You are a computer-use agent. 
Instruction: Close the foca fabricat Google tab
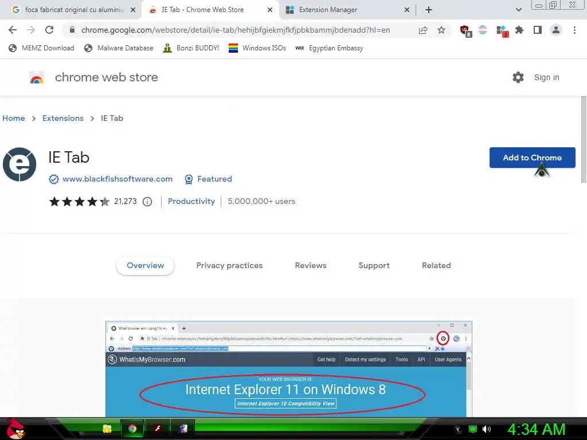tap(133, 10)
